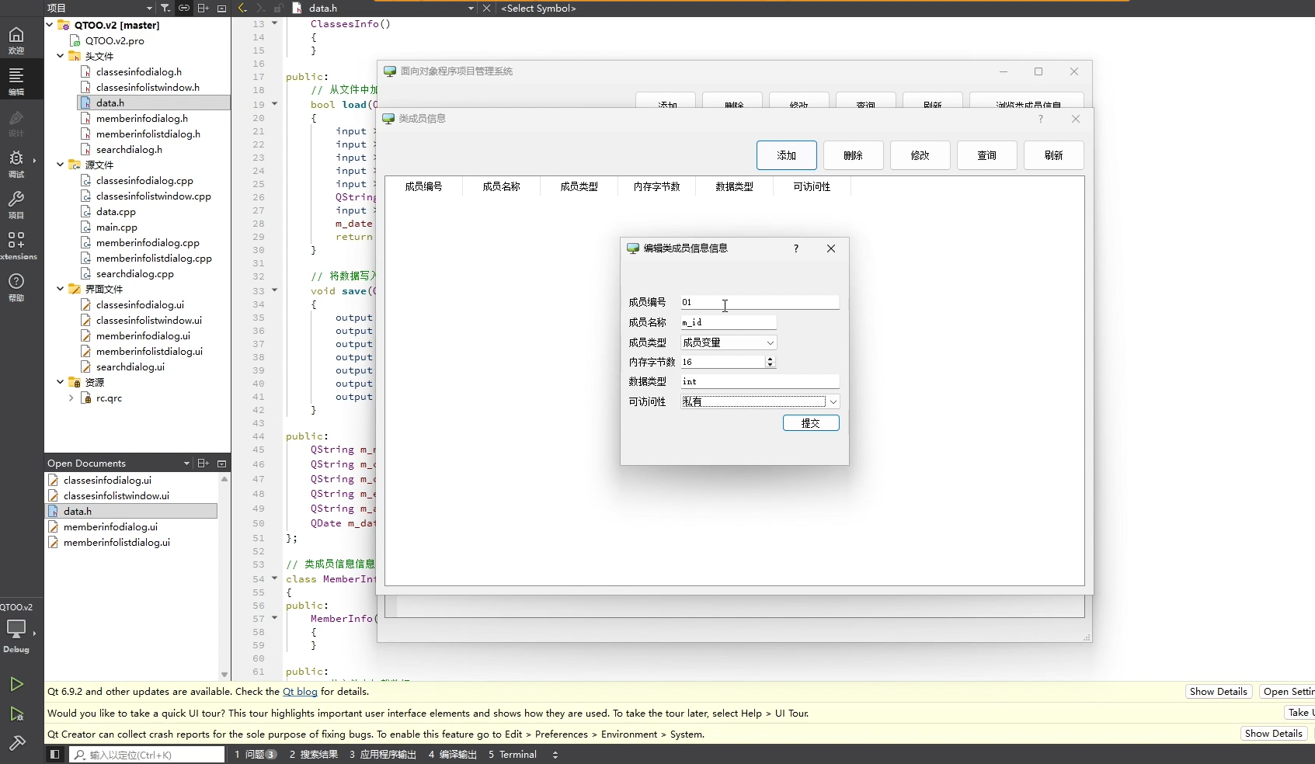Open the Extensions mode

click(x=16, y=246)
